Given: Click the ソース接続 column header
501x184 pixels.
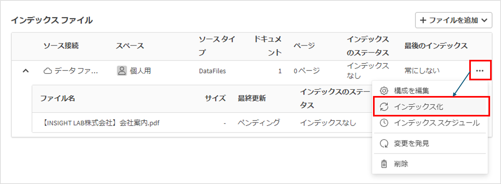Looking at the screenshot, I should [x=61, y=46].
